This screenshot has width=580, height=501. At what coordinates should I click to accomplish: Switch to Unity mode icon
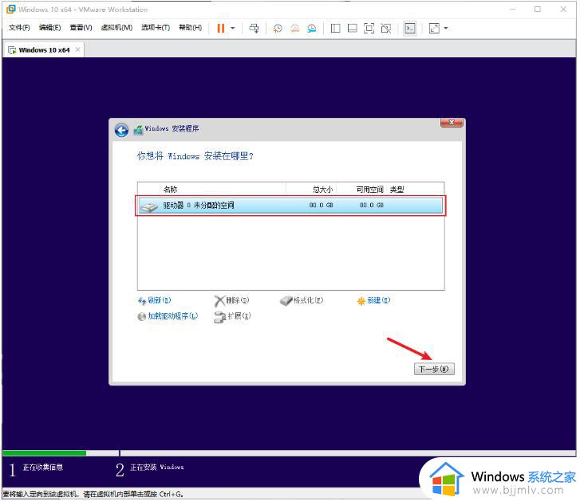tap(386, 28)
